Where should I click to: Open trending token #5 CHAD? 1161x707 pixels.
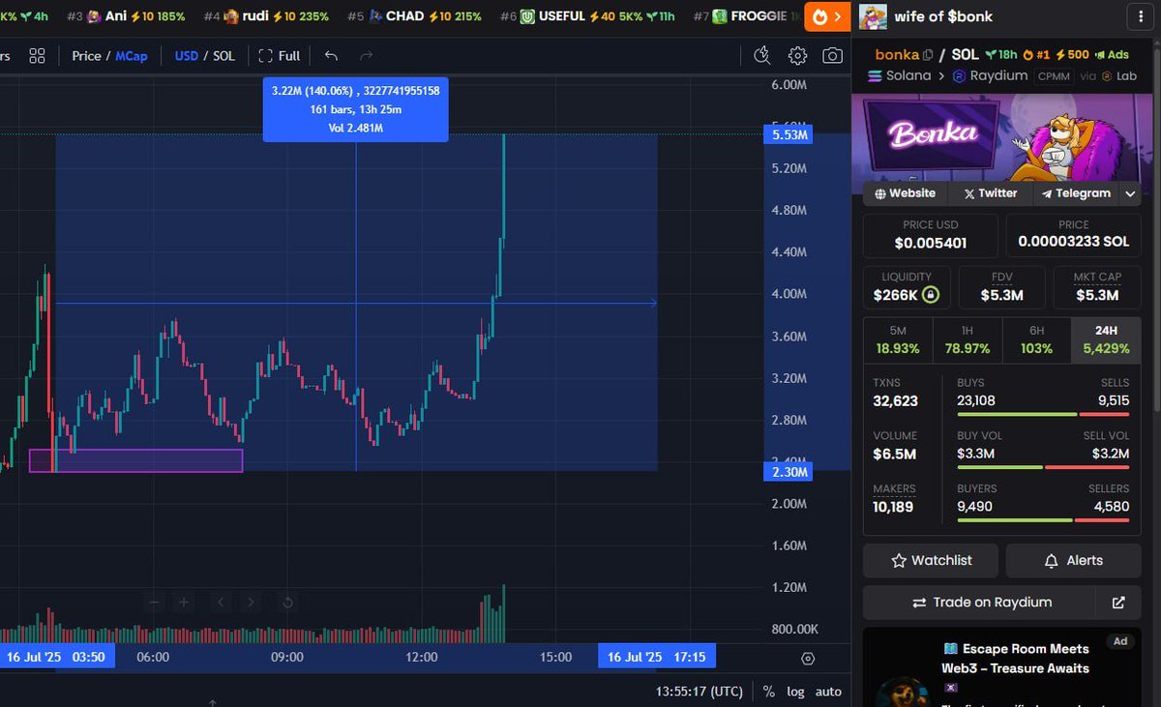[x=414, y=16]
